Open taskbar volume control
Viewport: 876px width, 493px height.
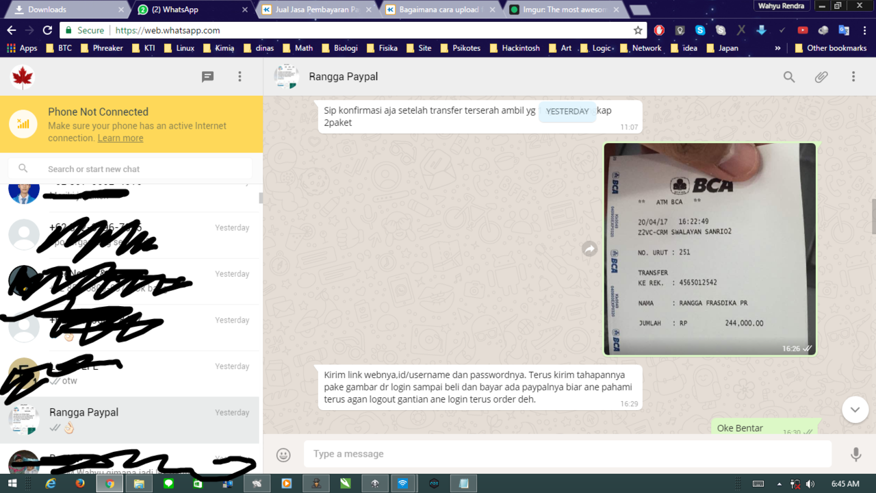811,483
